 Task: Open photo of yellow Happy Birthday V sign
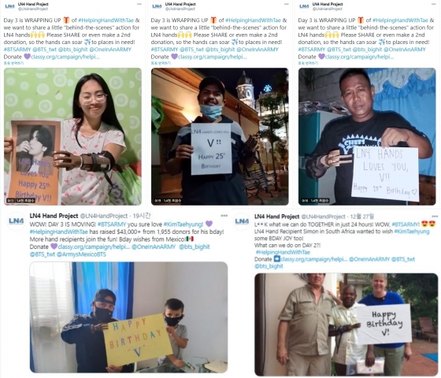128,317
